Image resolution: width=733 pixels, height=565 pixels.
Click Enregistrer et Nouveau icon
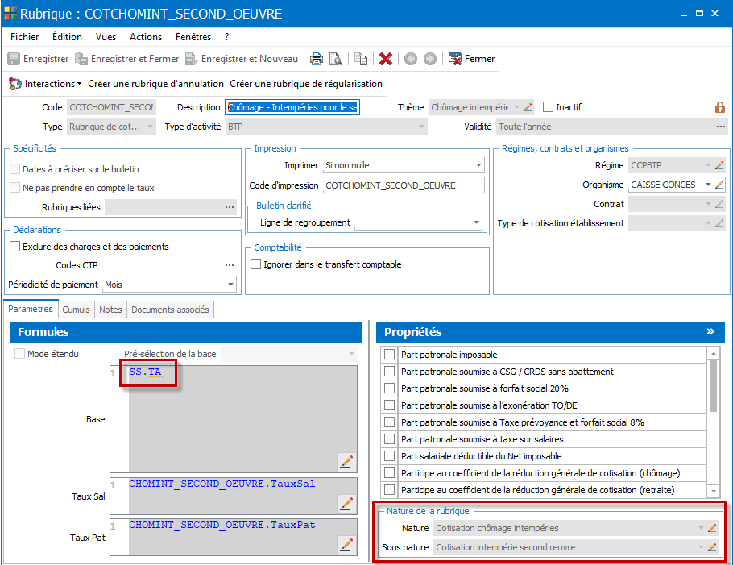(192, 59)
